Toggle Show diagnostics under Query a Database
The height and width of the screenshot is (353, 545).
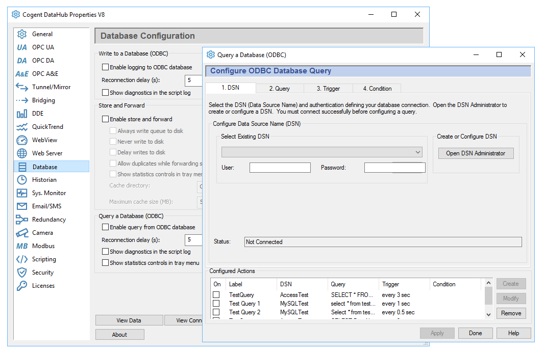pos(105,251)
